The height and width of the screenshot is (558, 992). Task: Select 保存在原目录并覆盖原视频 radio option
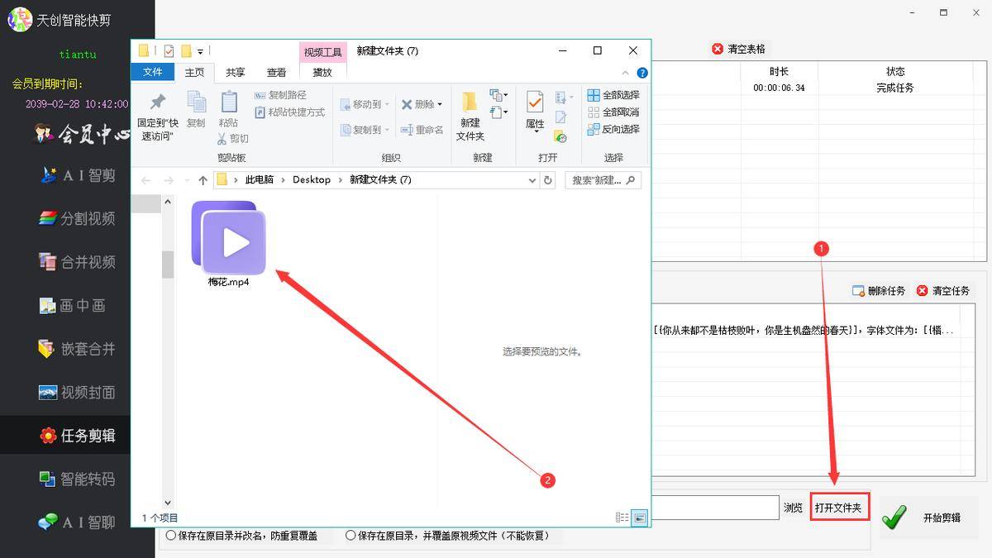tap(446, 536)
